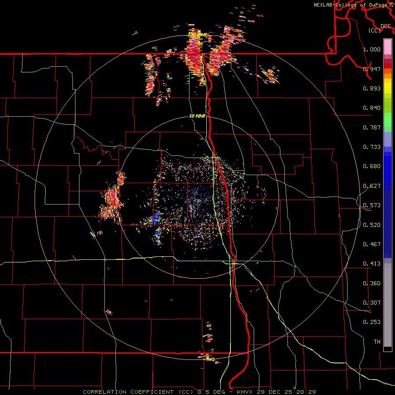Select the 0.253 scale value
The image size is (395, 395).
372,322
